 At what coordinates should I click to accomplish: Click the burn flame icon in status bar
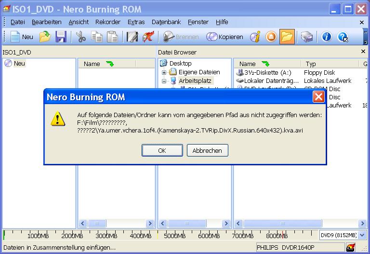(351, 247)
